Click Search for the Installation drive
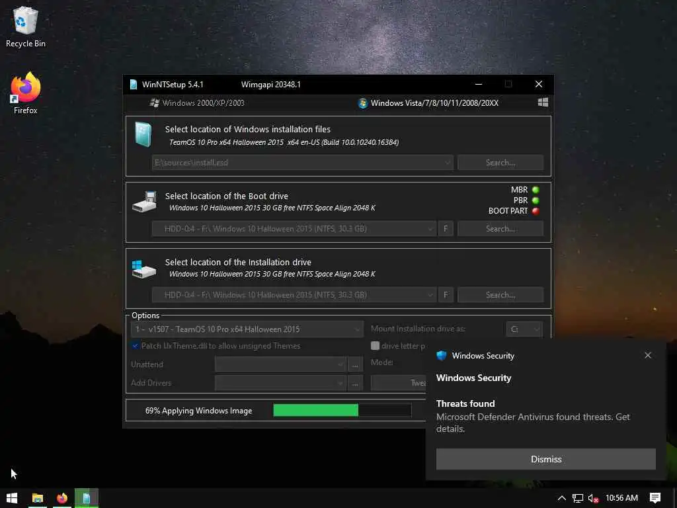 pyautogui.click(x=500, y=294)
